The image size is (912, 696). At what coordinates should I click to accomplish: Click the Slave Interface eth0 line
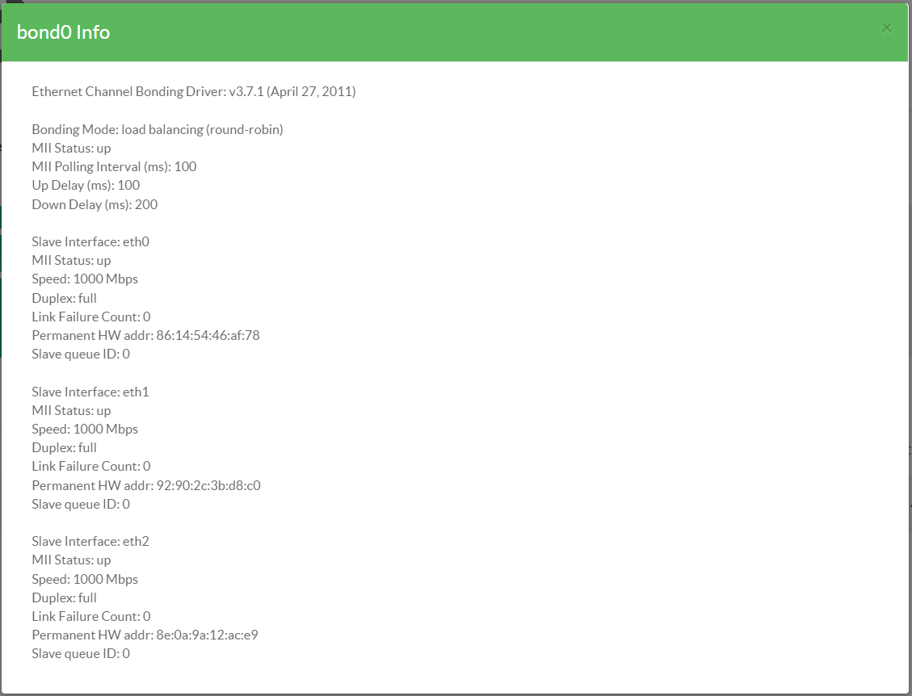pos(90,241)
